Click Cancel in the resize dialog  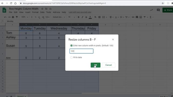[x=108, y=65]
